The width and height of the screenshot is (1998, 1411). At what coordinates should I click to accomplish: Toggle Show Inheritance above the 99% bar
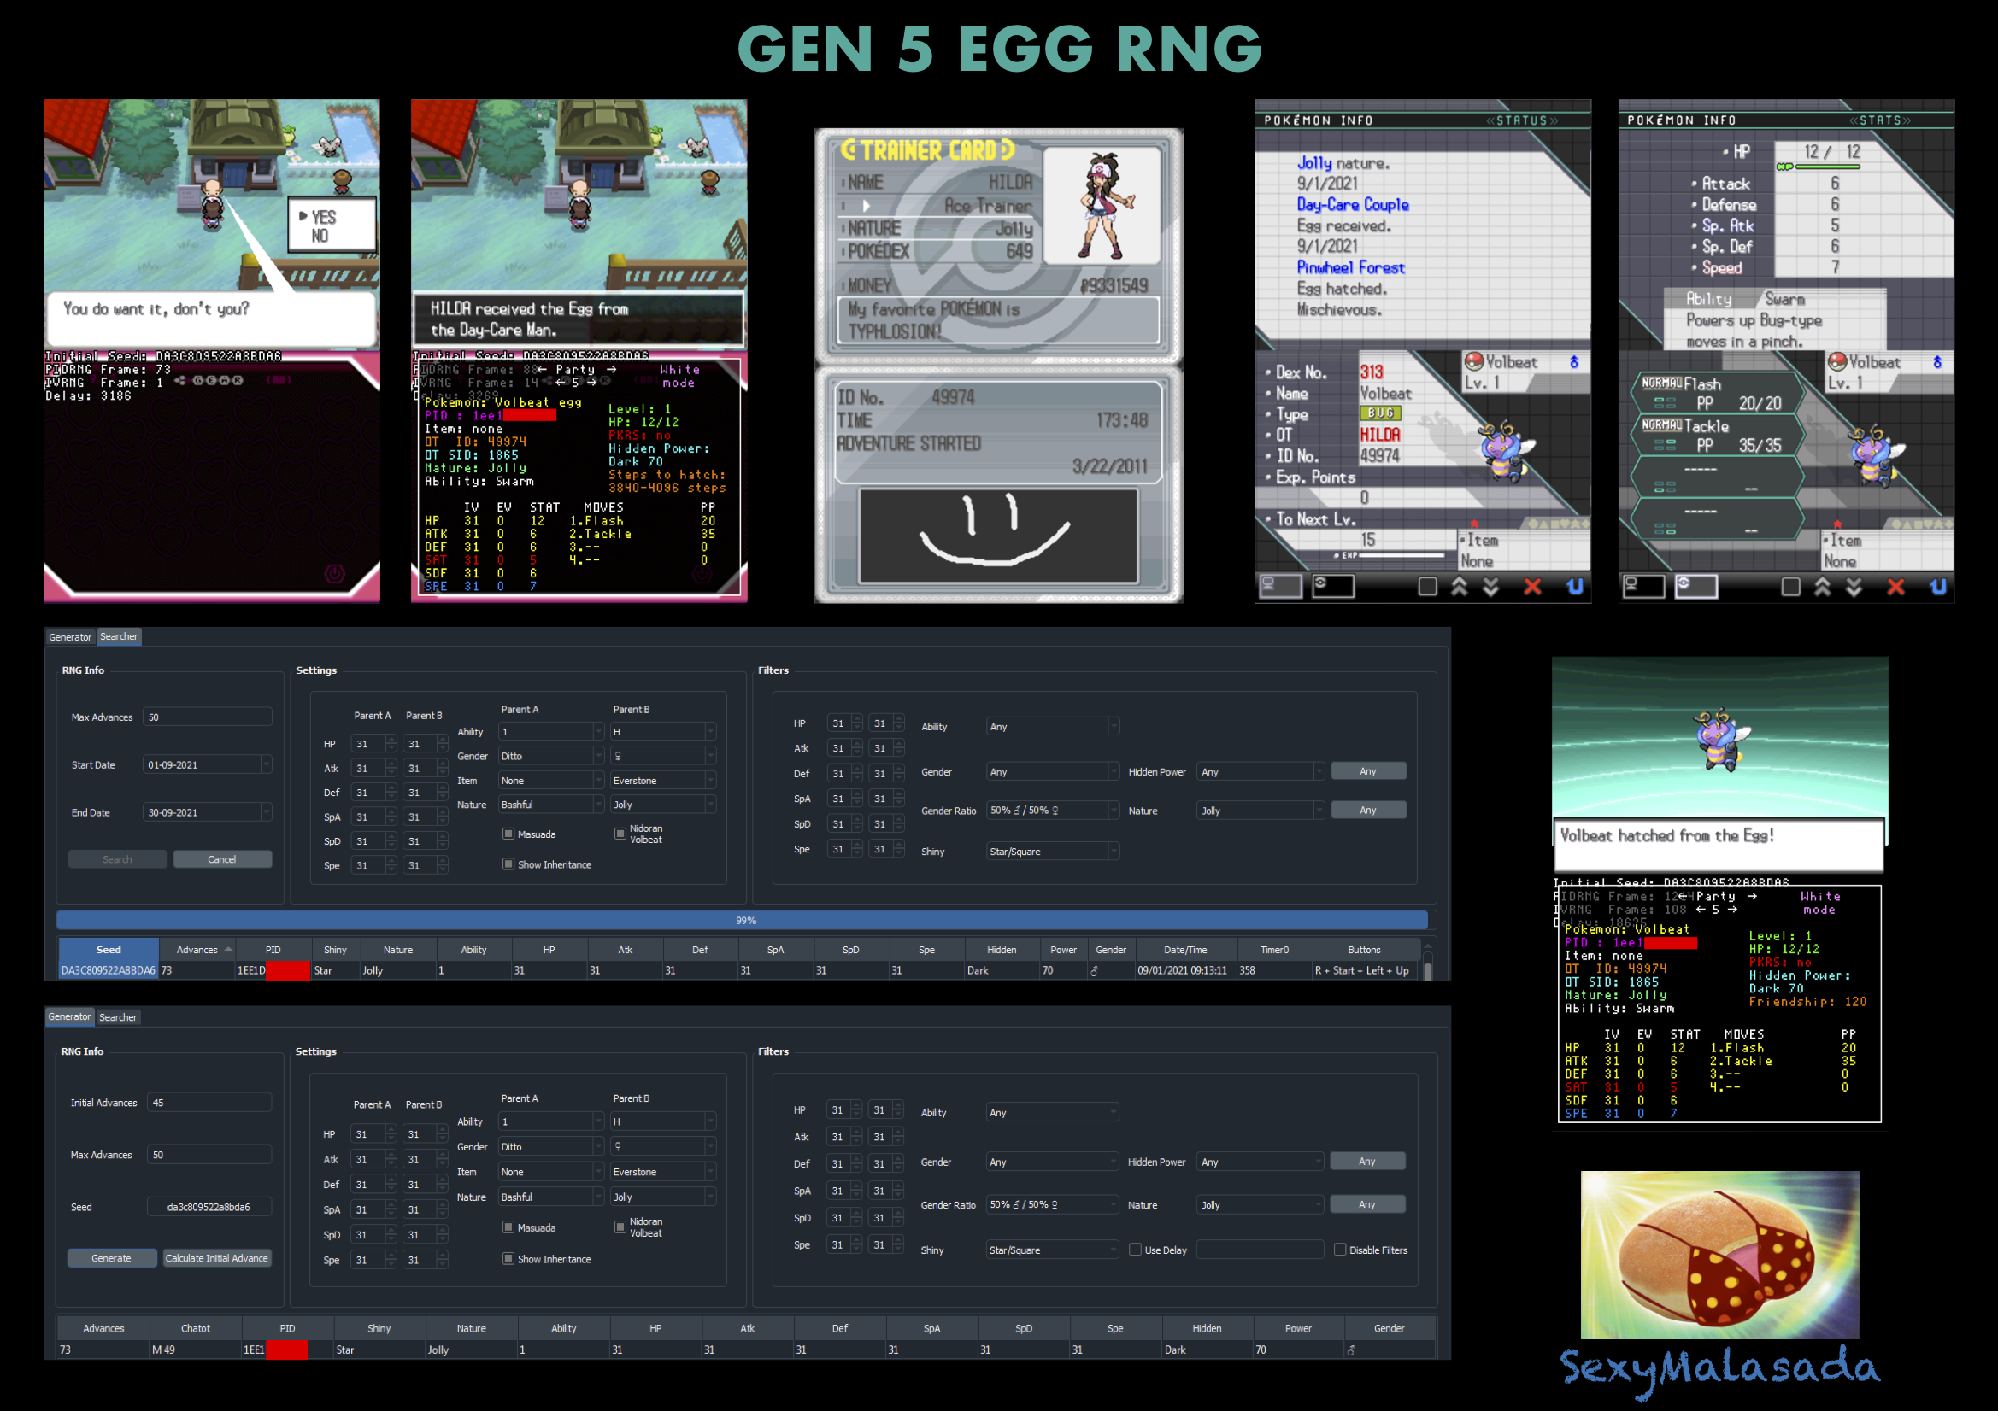click(508, 864)
